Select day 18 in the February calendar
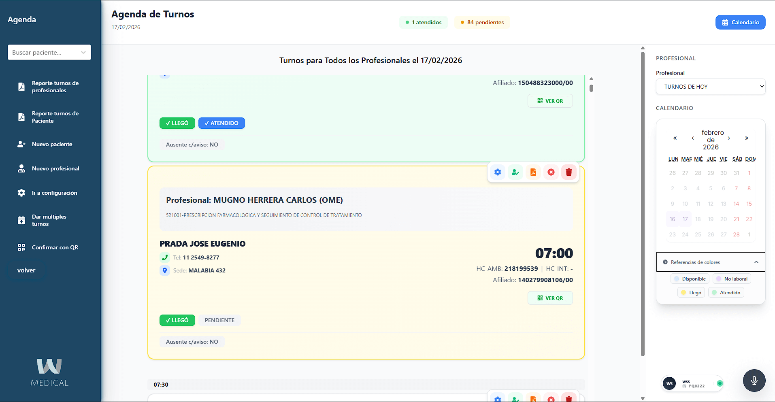 click(698, 219)
